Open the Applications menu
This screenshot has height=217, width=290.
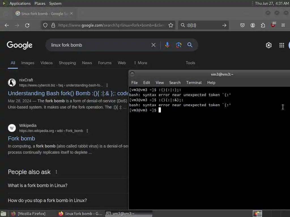coord(20,3)
